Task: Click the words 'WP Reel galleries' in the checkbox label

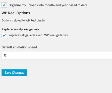Action: point(56,35)
